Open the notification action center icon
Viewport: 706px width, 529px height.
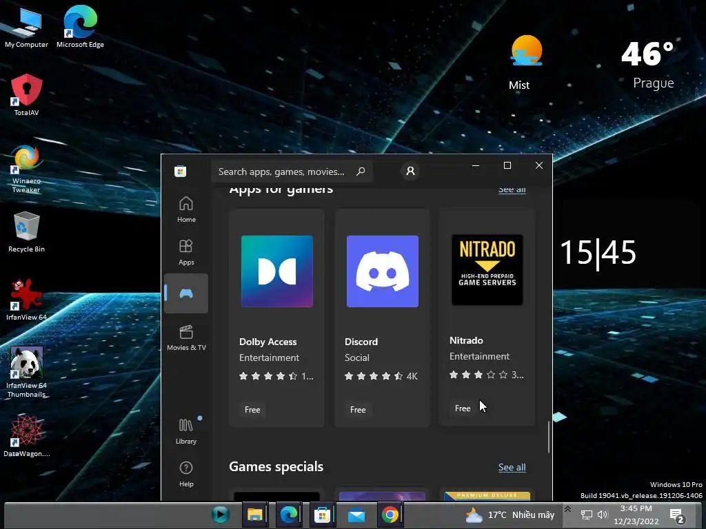coord(677,516)
